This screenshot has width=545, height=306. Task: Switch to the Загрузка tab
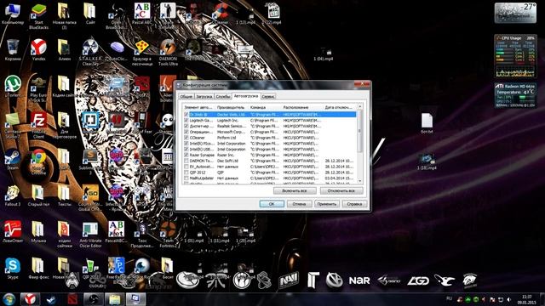point(204,96)
